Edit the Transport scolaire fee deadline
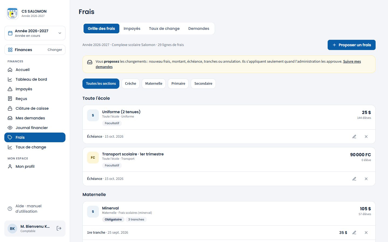 click(354, 179)
